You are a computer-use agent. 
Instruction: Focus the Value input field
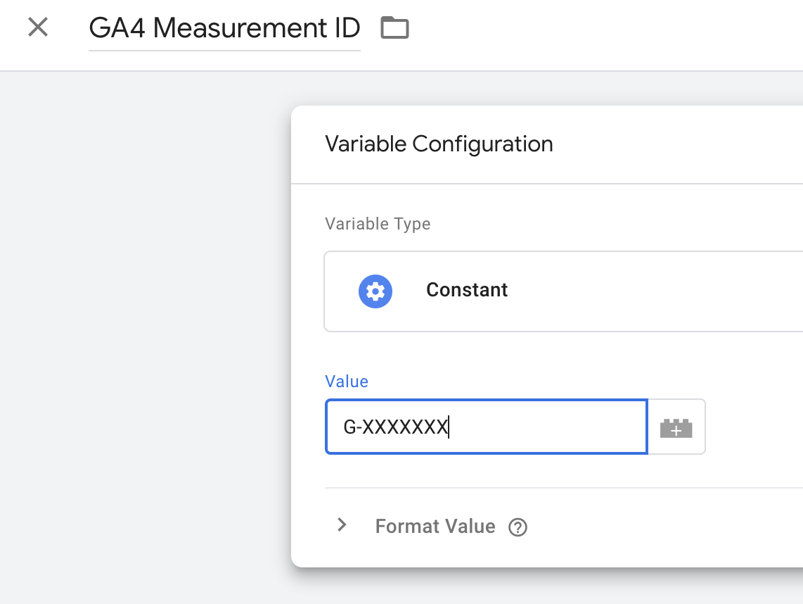tap(548, 427)
